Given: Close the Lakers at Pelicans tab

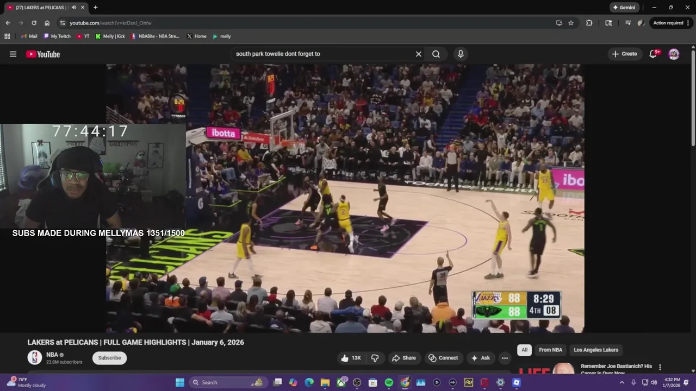Looking at the screenshot, I should point(82,8).
